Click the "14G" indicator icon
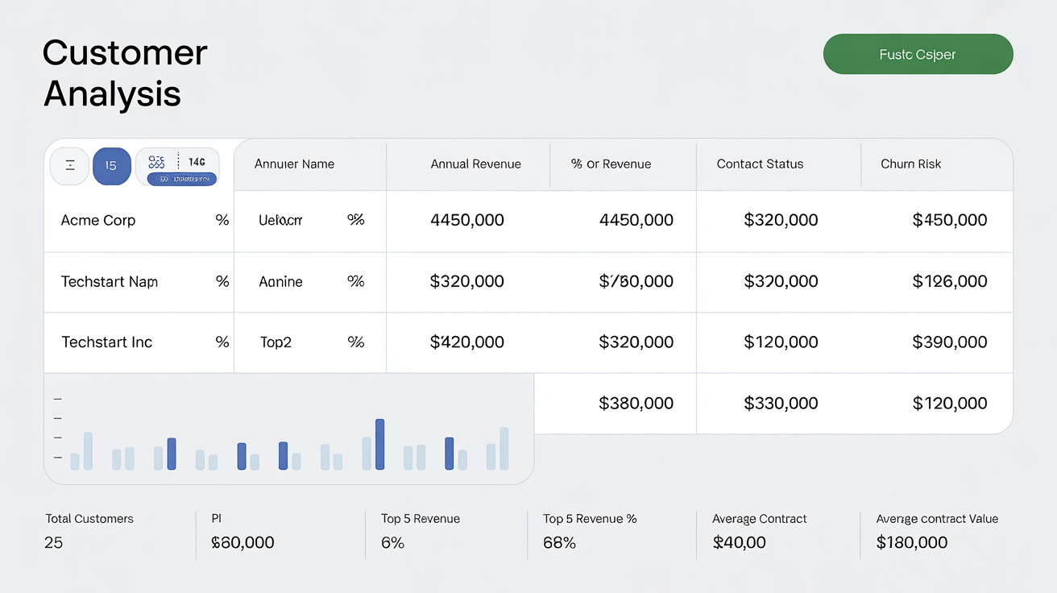Viewport: 1057px width, 593px height. (x=197, y=161)
